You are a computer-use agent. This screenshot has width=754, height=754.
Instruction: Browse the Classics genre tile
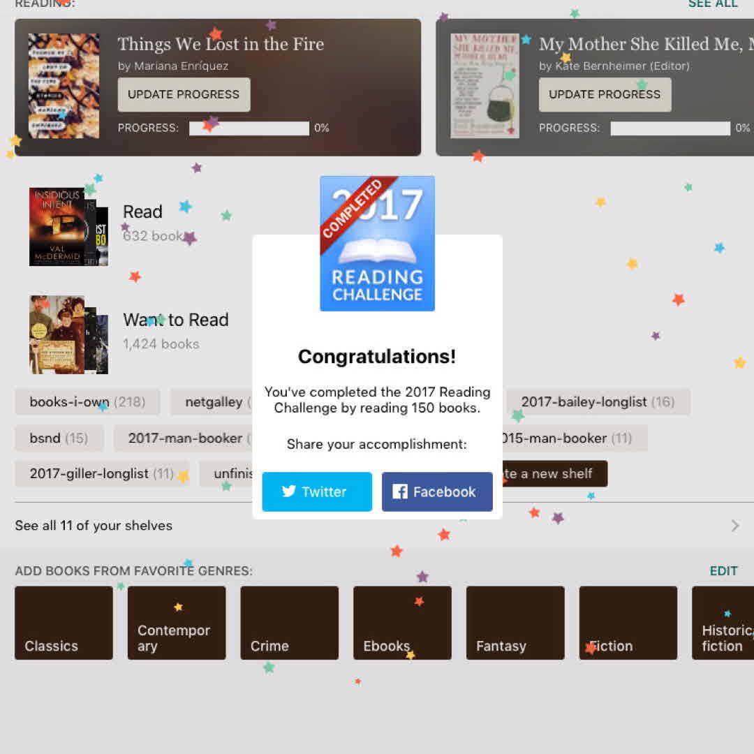[x=64, y=623]
